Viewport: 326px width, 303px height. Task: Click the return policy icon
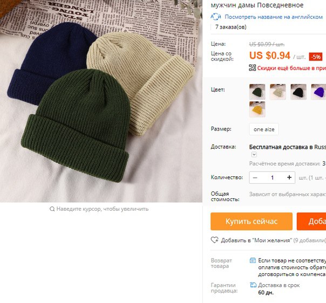tap(253, 260)
